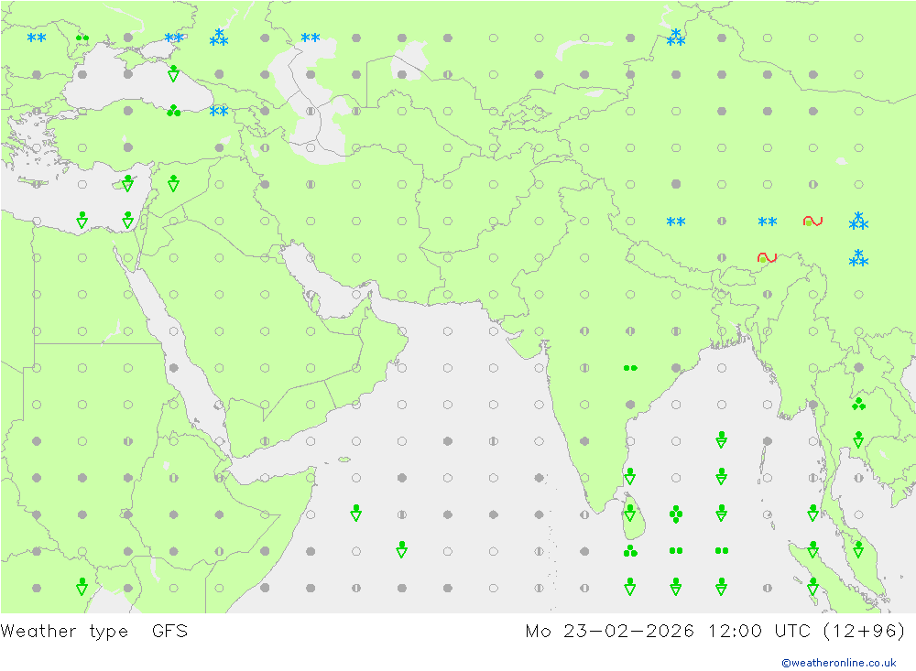Click the '12:00 UTC' time text
The width and height of the screenshot is (916, 671).
coord(759,631)
